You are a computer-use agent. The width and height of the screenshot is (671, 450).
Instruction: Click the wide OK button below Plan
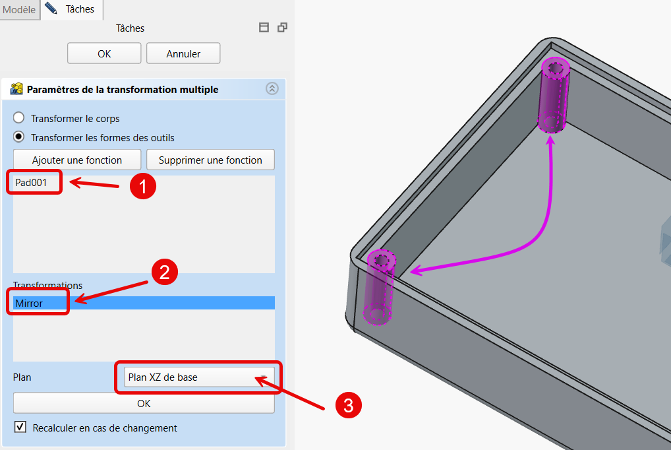(x=144, y=403)
